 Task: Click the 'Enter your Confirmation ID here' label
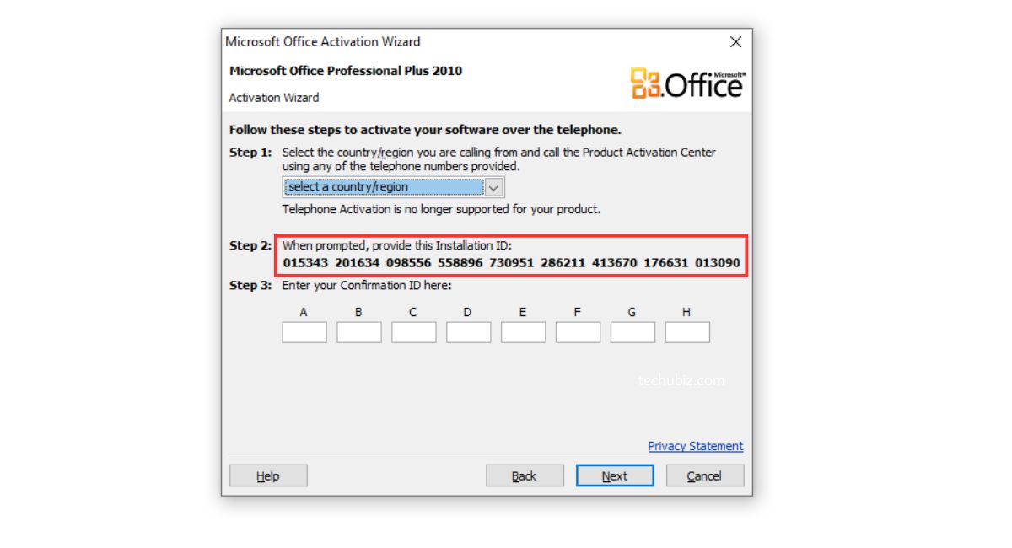[x=367, y=286]
